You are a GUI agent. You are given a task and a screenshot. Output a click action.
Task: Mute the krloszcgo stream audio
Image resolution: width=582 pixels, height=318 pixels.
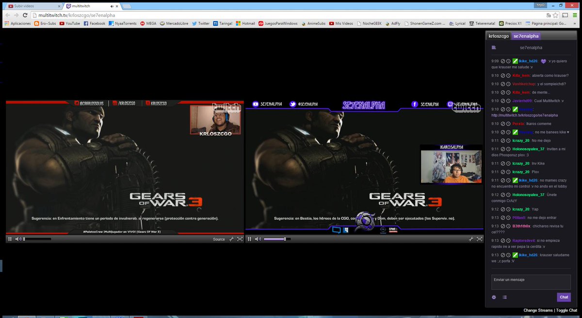(18, 239)
